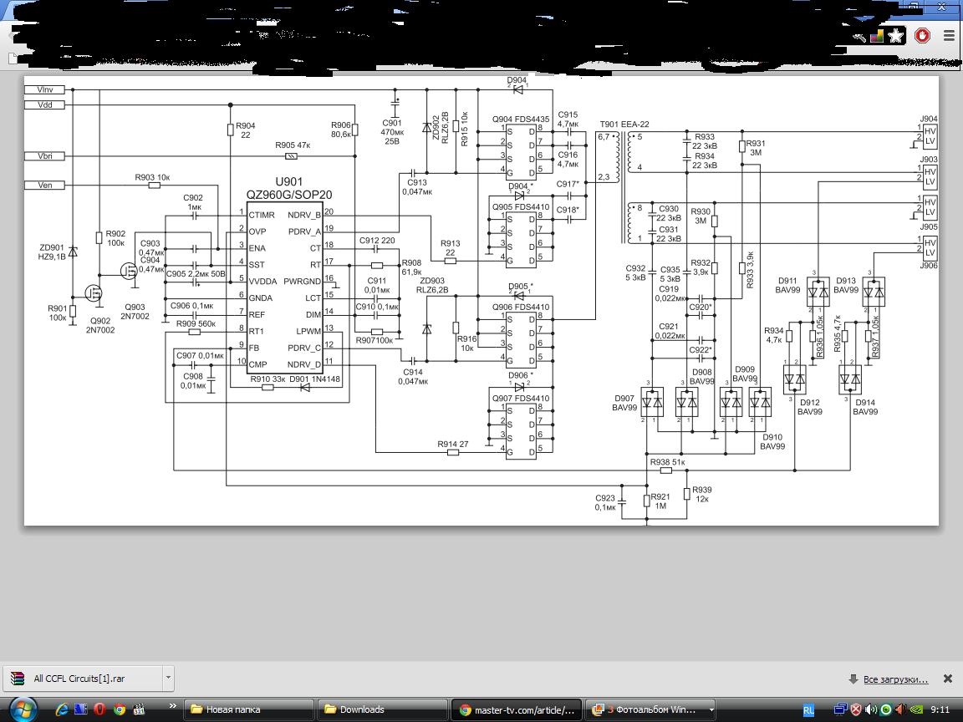963x722 pixels.
Task: Switch to master-tv.com Chrome taskbar button
Action: (516, 709)
